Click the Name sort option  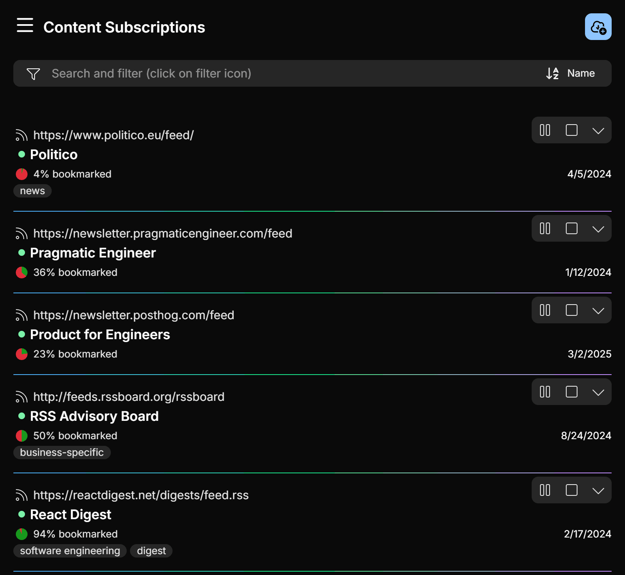[581, 73]
